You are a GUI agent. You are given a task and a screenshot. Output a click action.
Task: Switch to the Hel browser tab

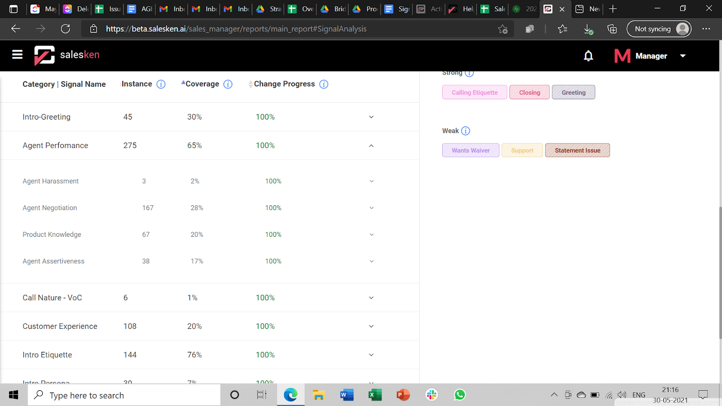[x=461, y=9]
